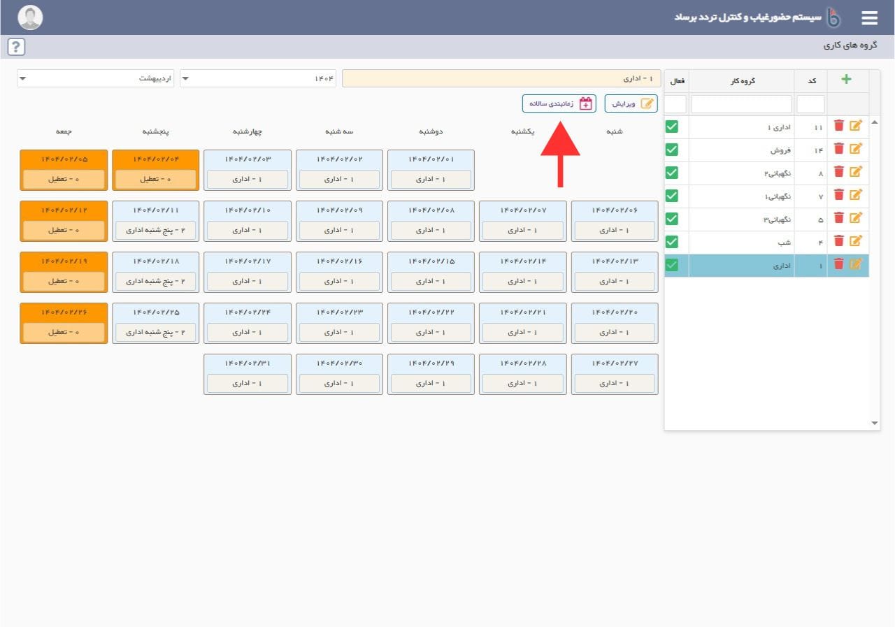Toggle active checkbox for فروش group
The width and height of the screenshot is (895, 627).
click(x=672, y=150)
